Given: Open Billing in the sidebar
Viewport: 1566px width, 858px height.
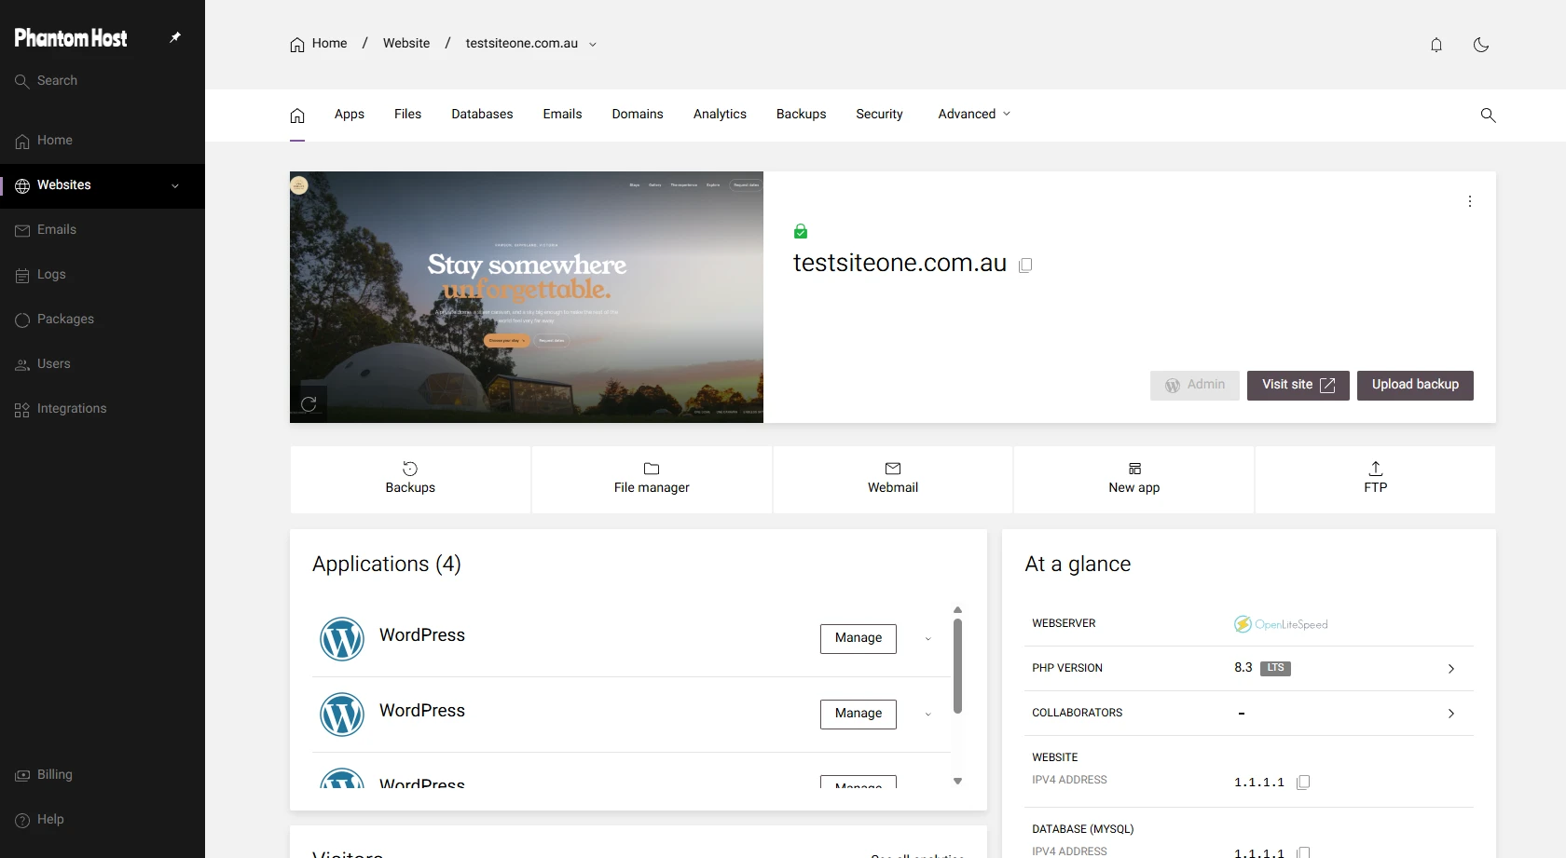Looking at the screenshot, I should pyautogui.click(x=103, y=775).
